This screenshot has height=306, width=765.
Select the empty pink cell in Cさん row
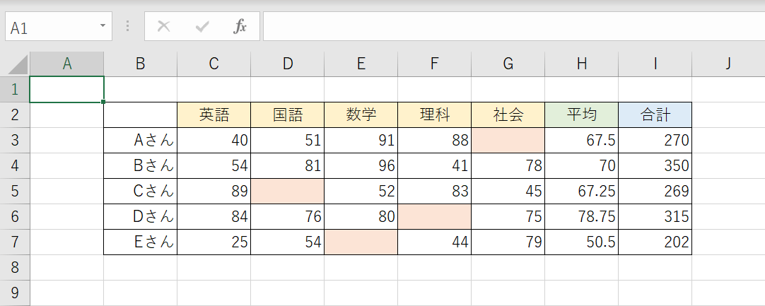287,192
